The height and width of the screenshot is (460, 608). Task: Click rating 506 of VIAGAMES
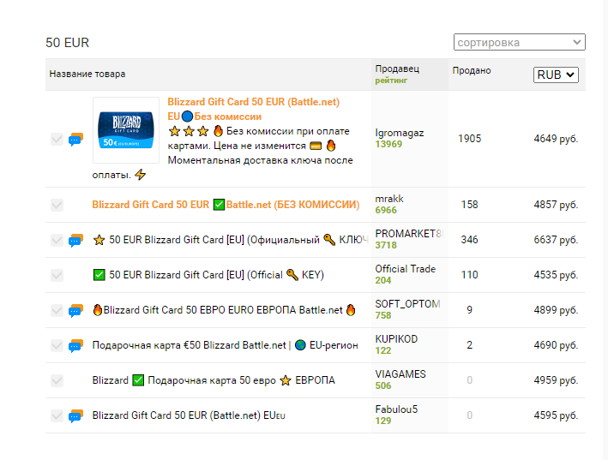[383, 385]
